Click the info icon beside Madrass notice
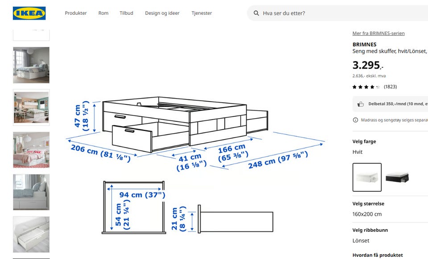The width and height of the screenshot is (428, 259). pyautogui.click(x=355, y=120)
